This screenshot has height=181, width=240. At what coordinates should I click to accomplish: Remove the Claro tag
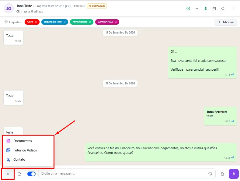coord(36,22)
